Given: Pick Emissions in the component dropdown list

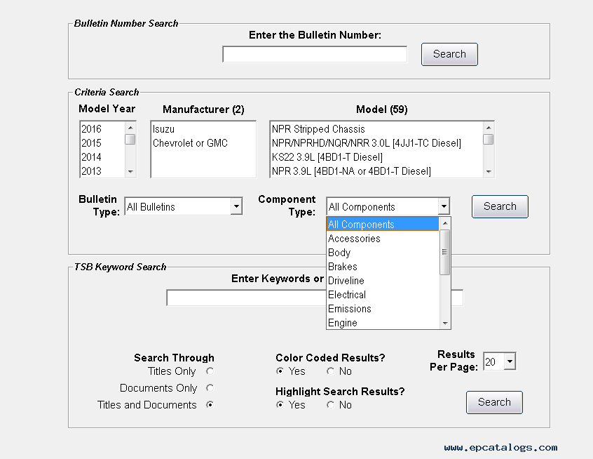Looking at the screenshot, I should click(x=350, y=309).
